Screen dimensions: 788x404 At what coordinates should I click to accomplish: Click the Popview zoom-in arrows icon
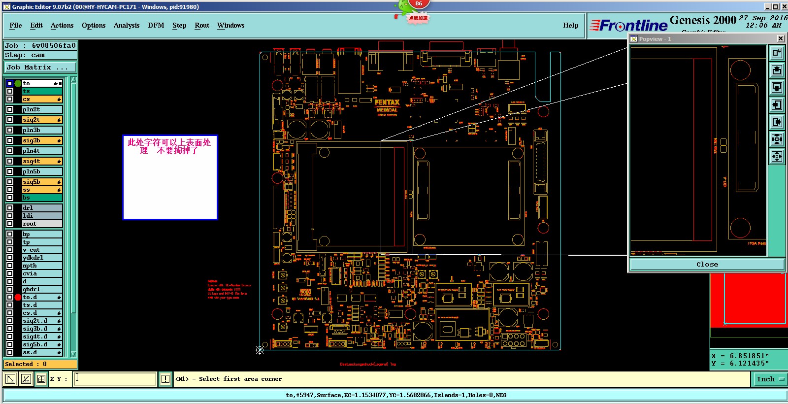(x=777, y=139)
